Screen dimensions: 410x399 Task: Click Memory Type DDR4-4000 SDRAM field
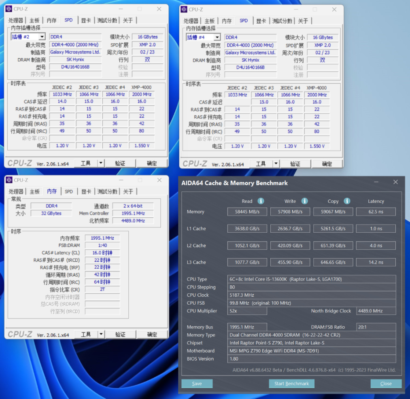click(312, 335)
